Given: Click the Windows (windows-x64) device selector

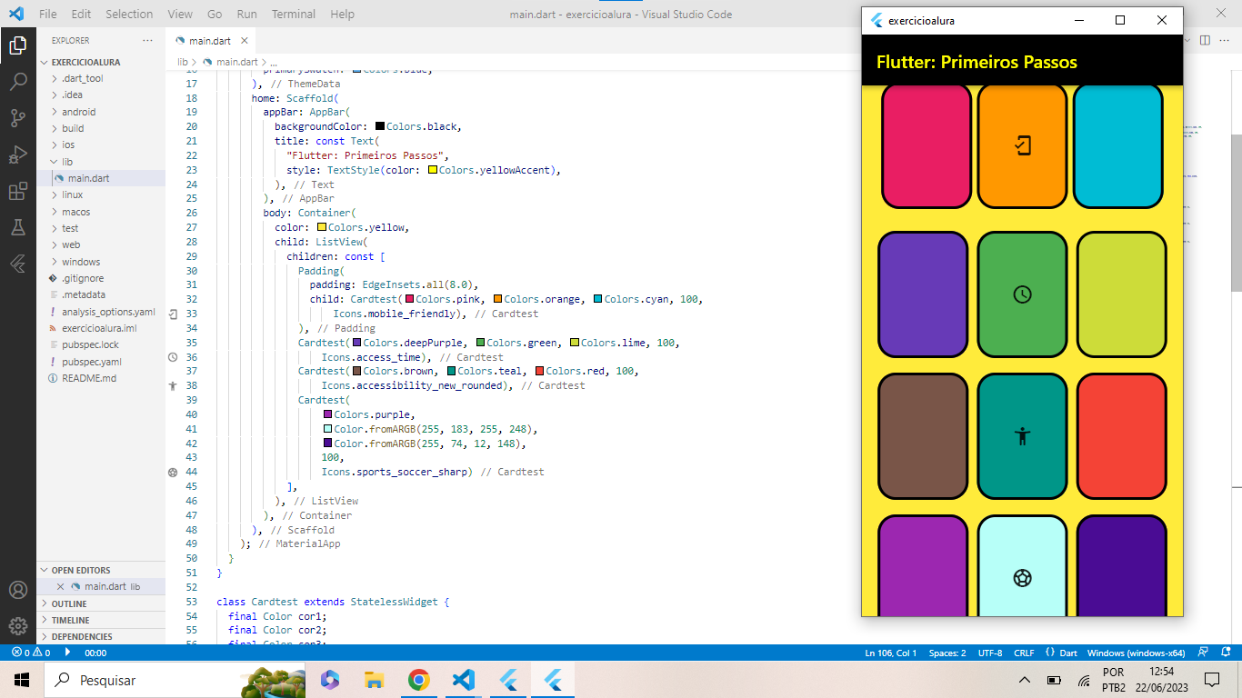Looking at the screenshot, I should [1136, 653].
